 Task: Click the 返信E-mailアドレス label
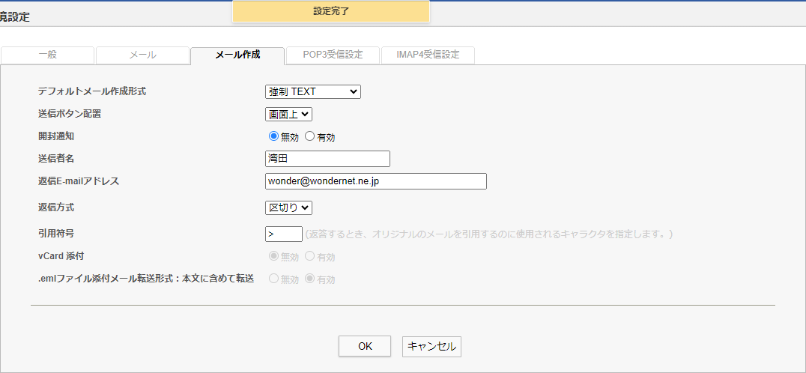tap(79, 181)
